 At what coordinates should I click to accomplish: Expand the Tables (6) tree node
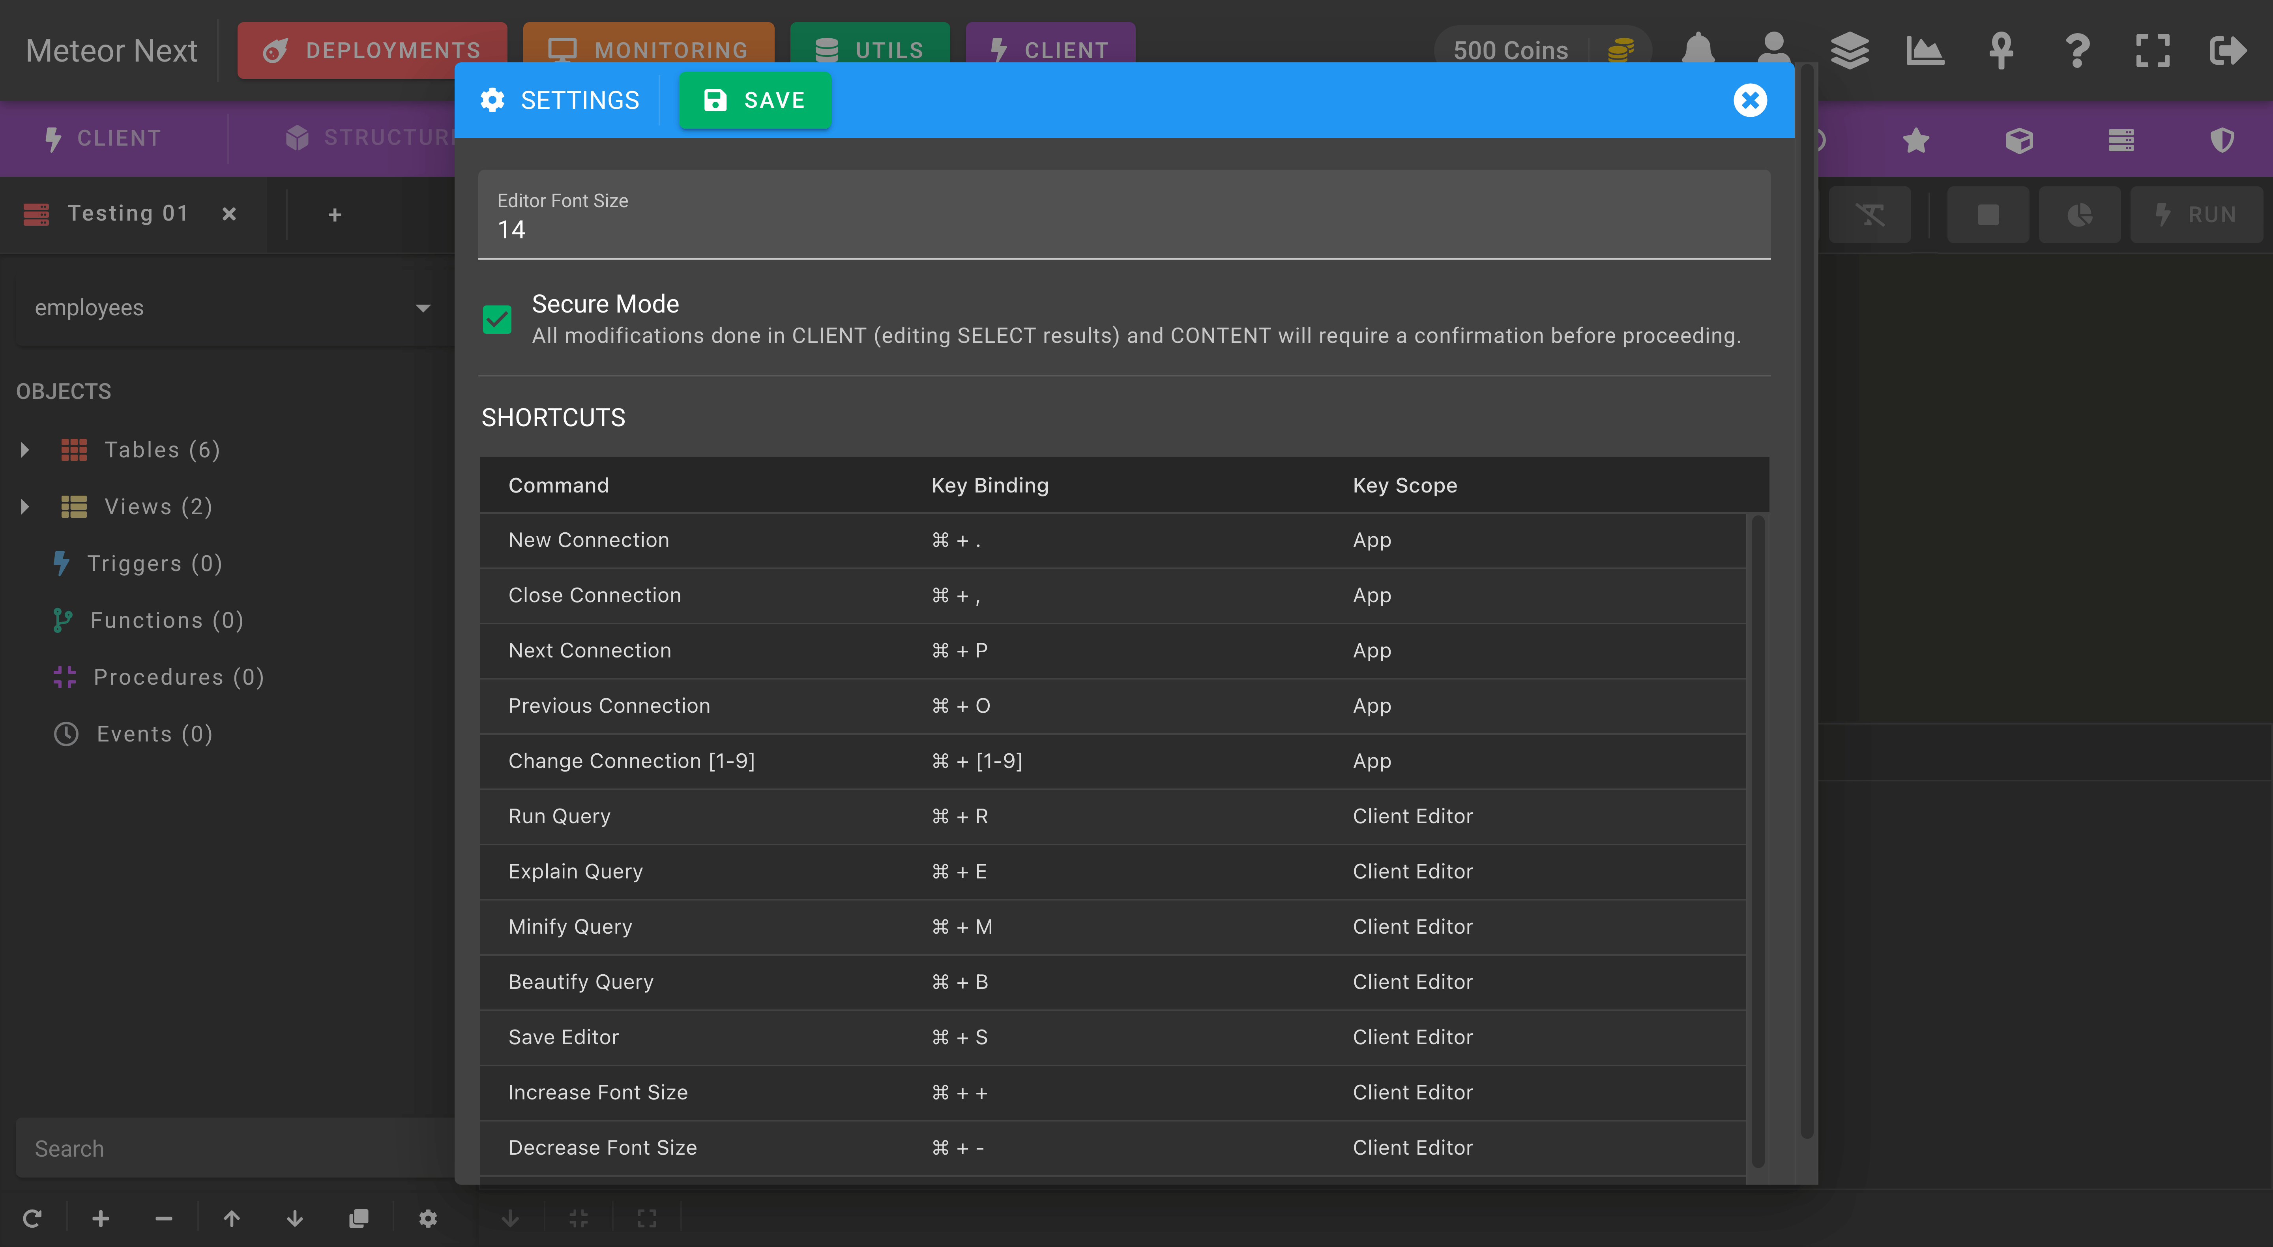(x=25, y=450)
